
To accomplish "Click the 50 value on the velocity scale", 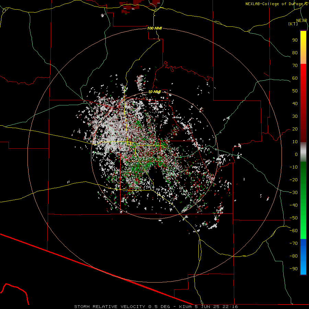I will 295,91.
